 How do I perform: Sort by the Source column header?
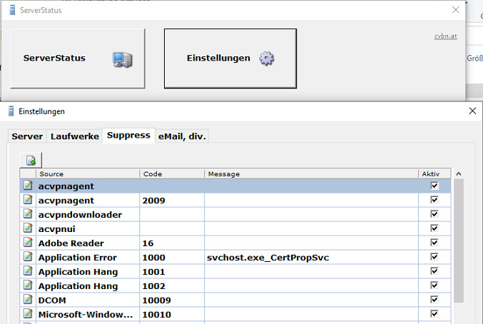[x=88, y=173]
